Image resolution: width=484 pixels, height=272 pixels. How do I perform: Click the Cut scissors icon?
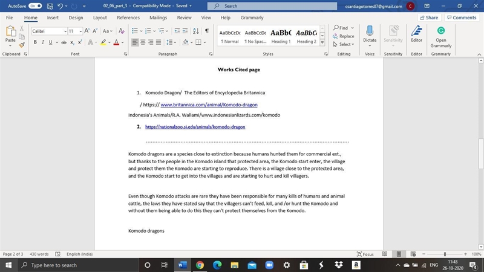22,28
